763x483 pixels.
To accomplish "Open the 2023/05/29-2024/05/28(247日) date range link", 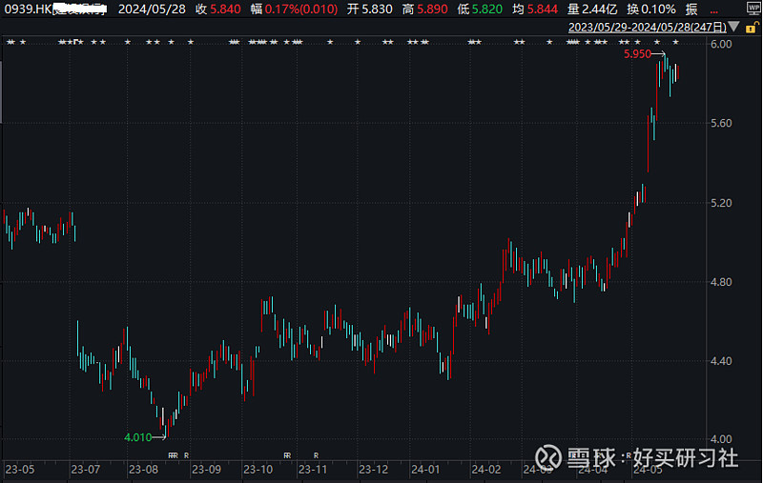I will (648, 28).
